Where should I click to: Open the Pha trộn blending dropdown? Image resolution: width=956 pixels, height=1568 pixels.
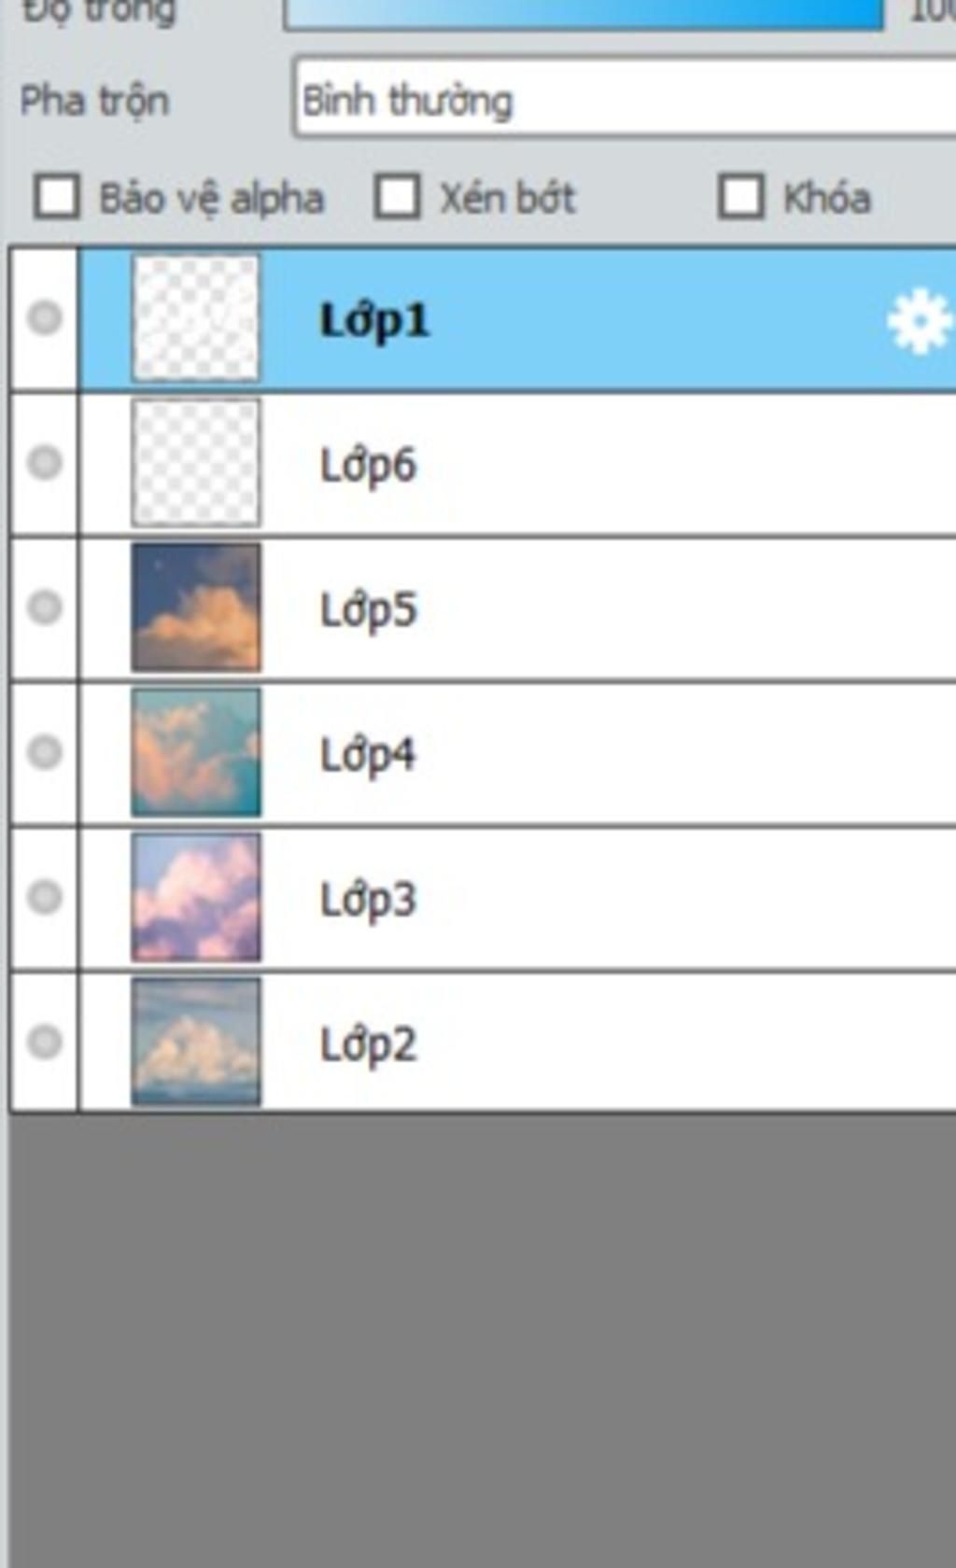(x=624, y=99)
